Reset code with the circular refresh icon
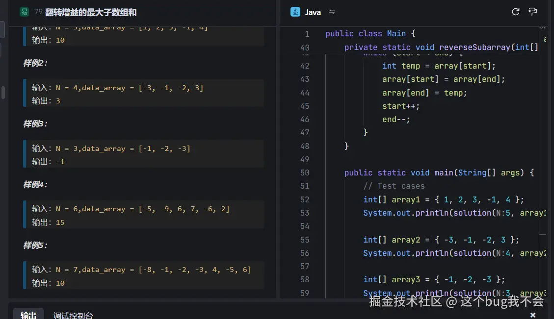The height and width of the screenshot is (319, 554). point(515,12)
